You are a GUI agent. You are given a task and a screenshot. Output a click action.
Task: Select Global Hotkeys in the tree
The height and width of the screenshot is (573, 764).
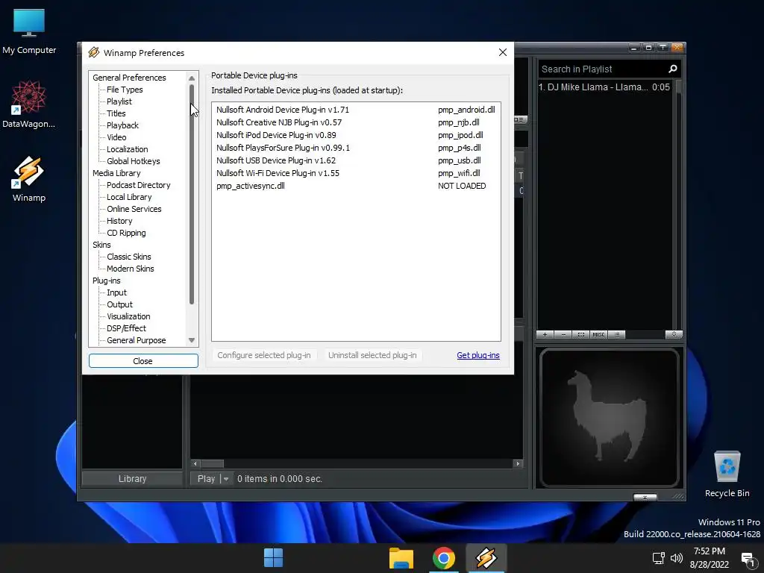[x=134, y=161]
